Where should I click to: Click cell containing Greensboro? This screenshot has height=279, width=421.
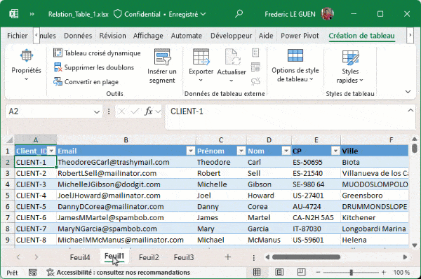[375, 196]
